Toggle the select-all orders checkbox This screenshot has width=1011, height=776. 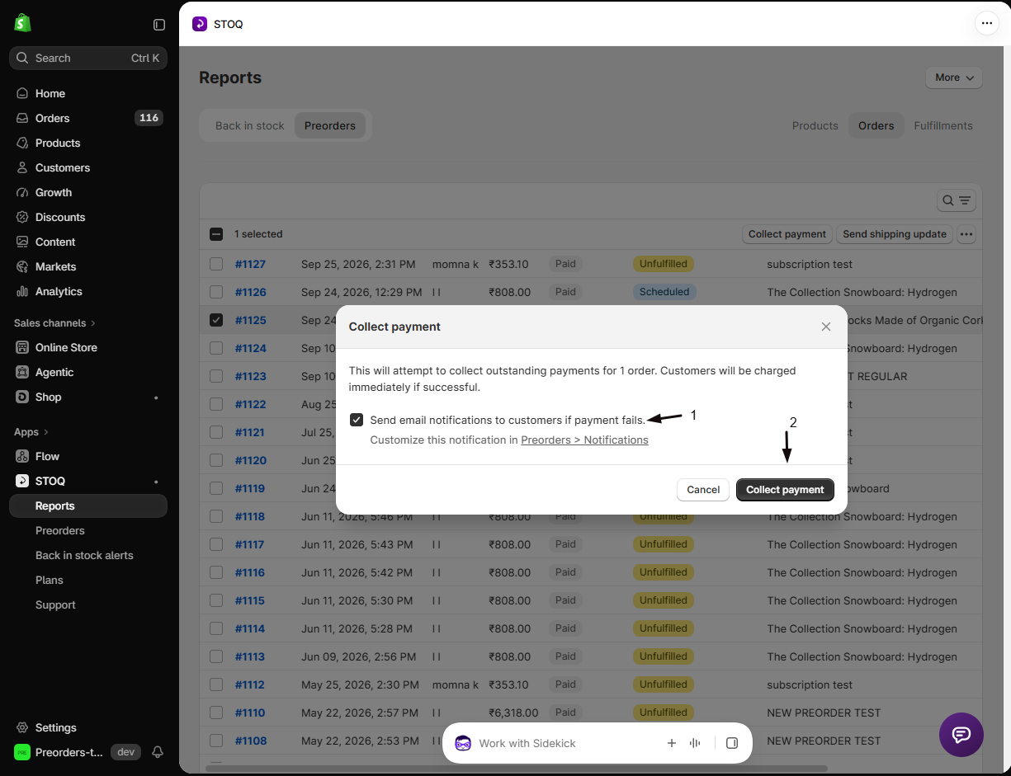[x=216, y=234]
